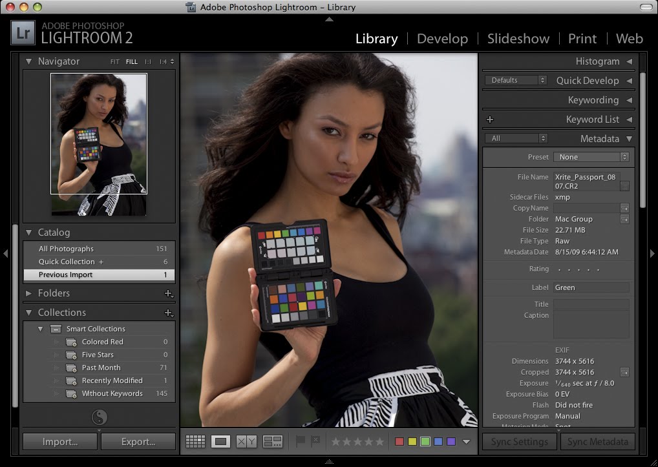Open the Print module
This screenshot has width=658, height=467.
point(582,39)
